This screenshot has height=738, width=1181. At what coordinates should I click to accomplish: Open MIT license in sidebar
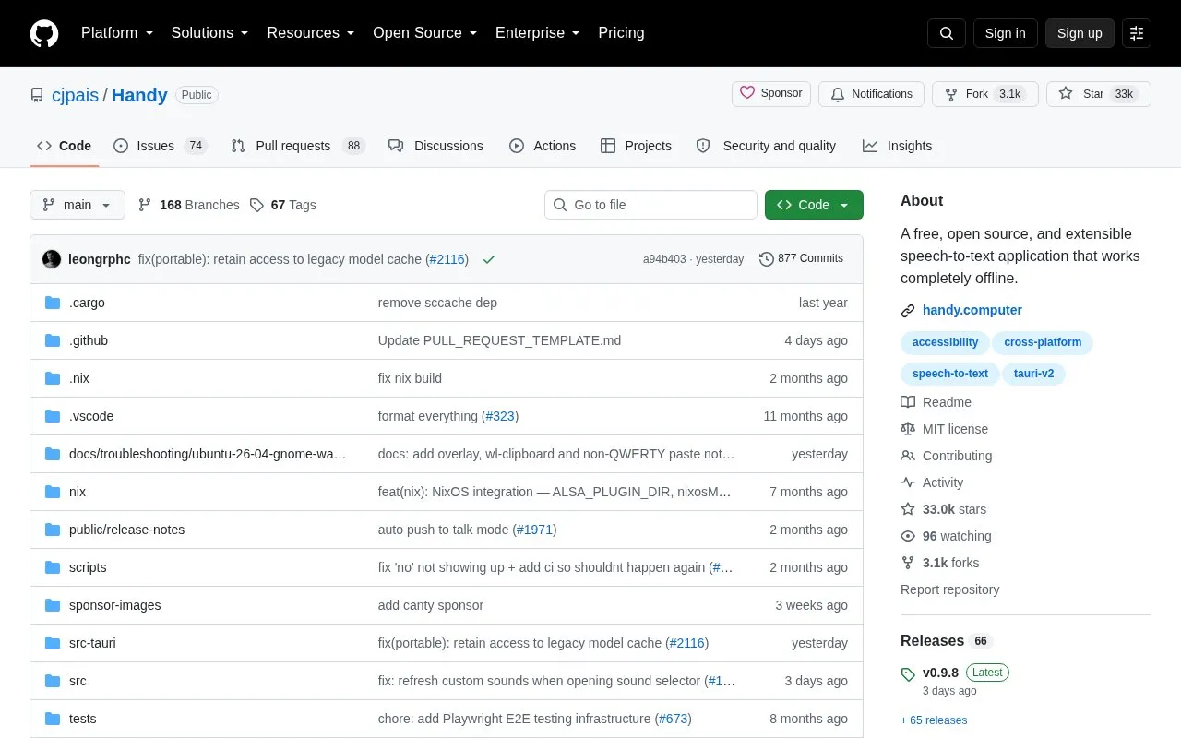[x=955, y=429]
